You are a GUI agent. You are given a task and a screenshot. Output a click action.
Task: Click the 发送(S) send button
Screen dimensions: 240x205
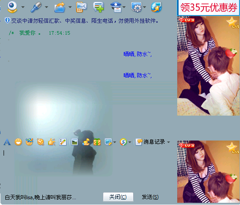coord(150,197)
